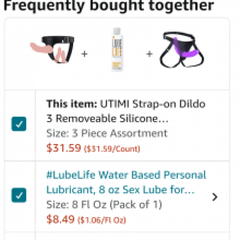Click the plus sign before purple harness image
The width and height of the screenshot is (240, 240).
(149, 54)
